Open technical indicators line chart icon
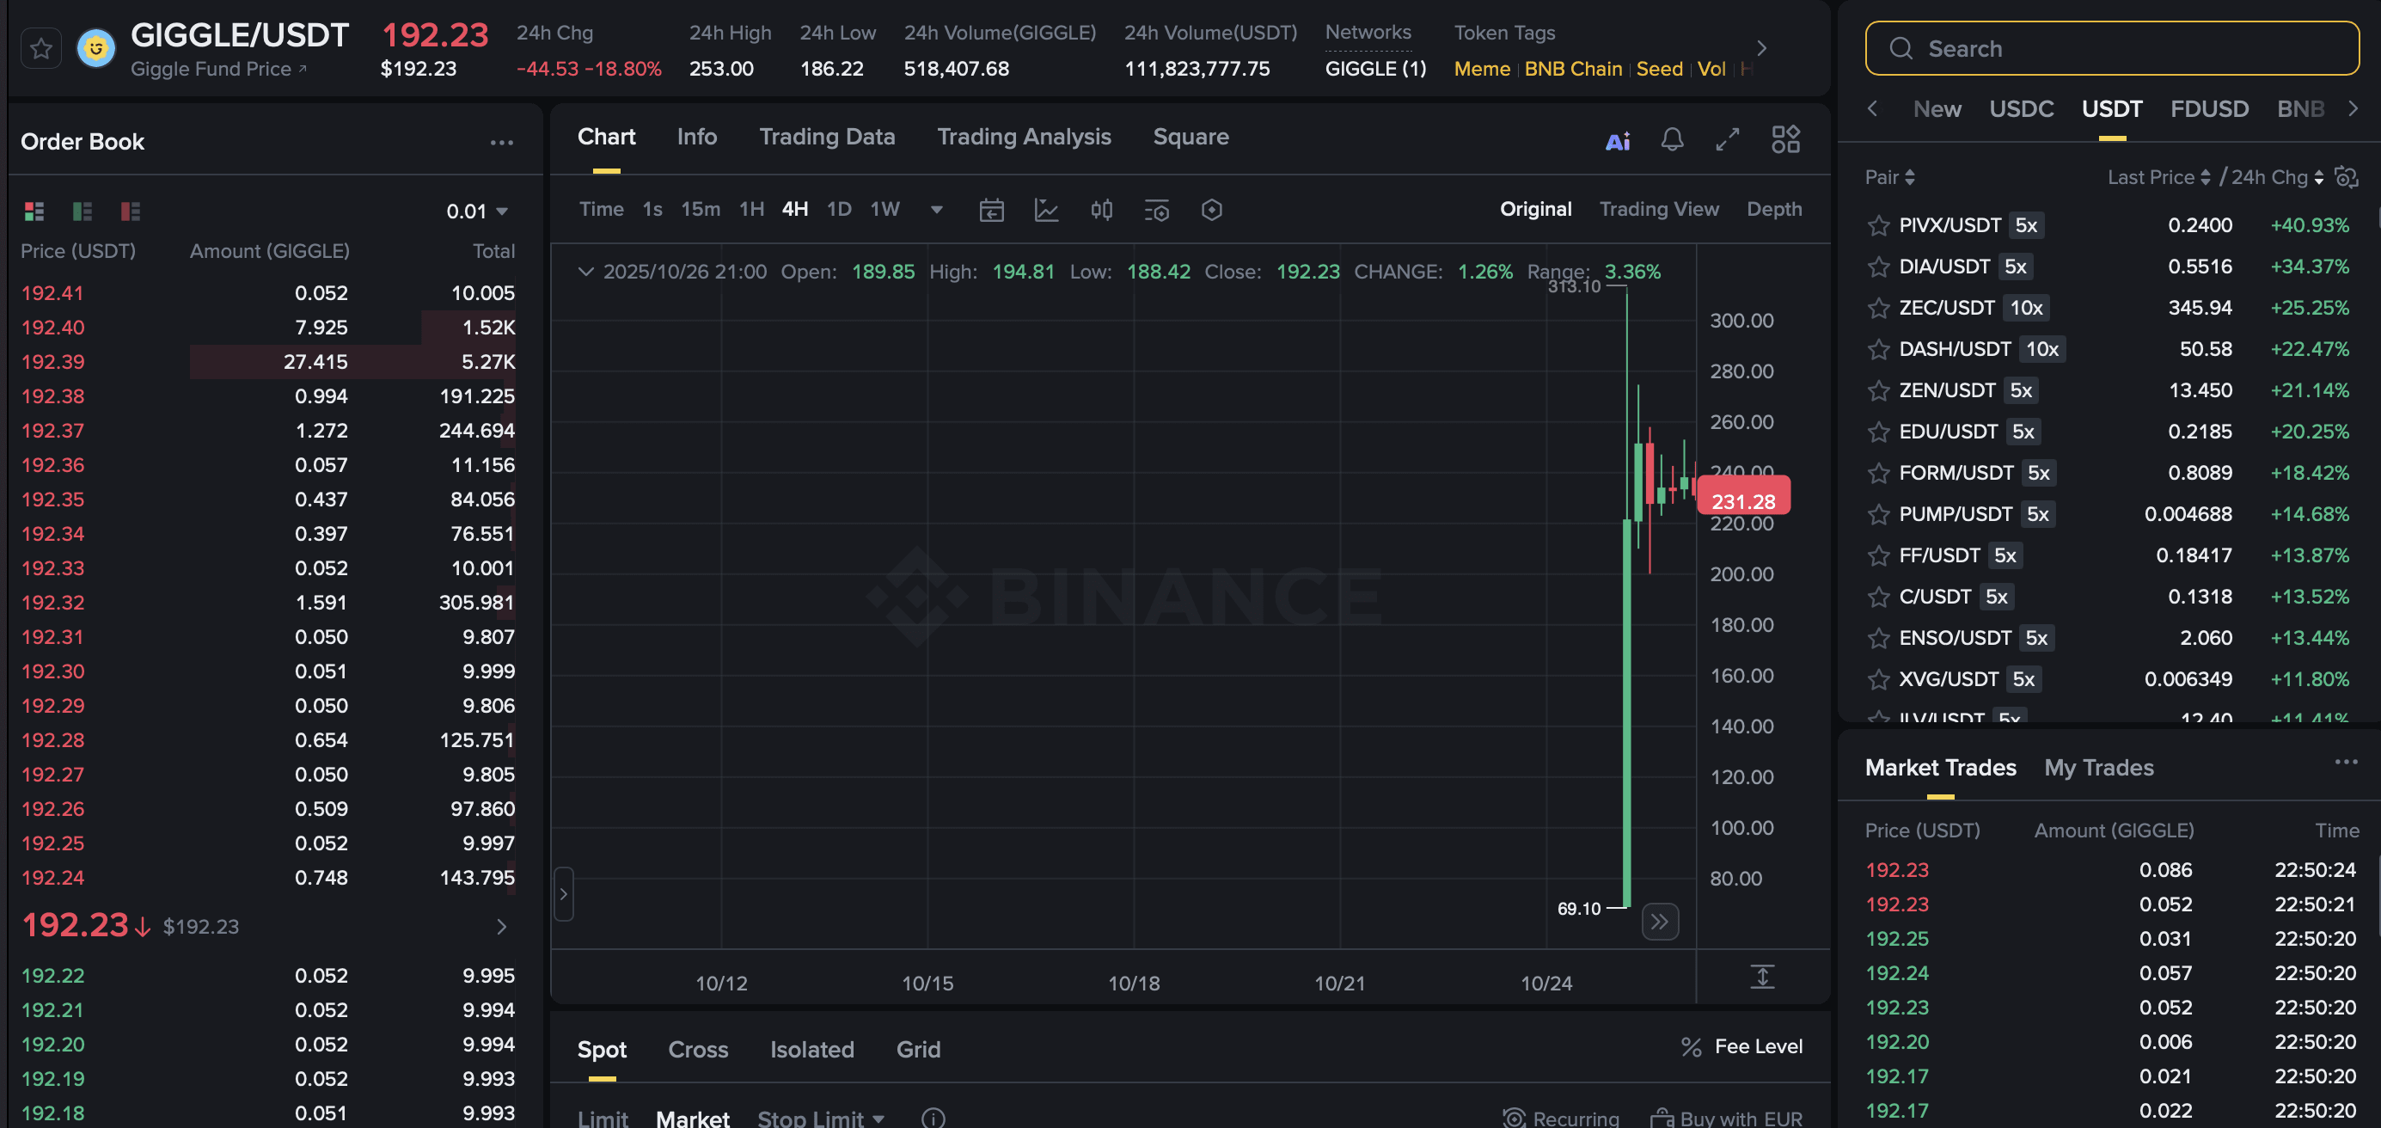This screenshot has width=2381, height=1128. pos(1045,210)
